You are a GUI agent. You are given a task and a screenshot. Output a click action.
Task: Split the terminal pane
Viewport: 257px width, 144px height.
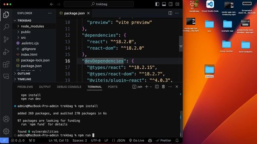pos(157,87)
